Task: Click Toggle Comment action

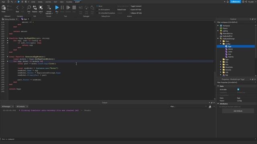Action: coord(136,6)
